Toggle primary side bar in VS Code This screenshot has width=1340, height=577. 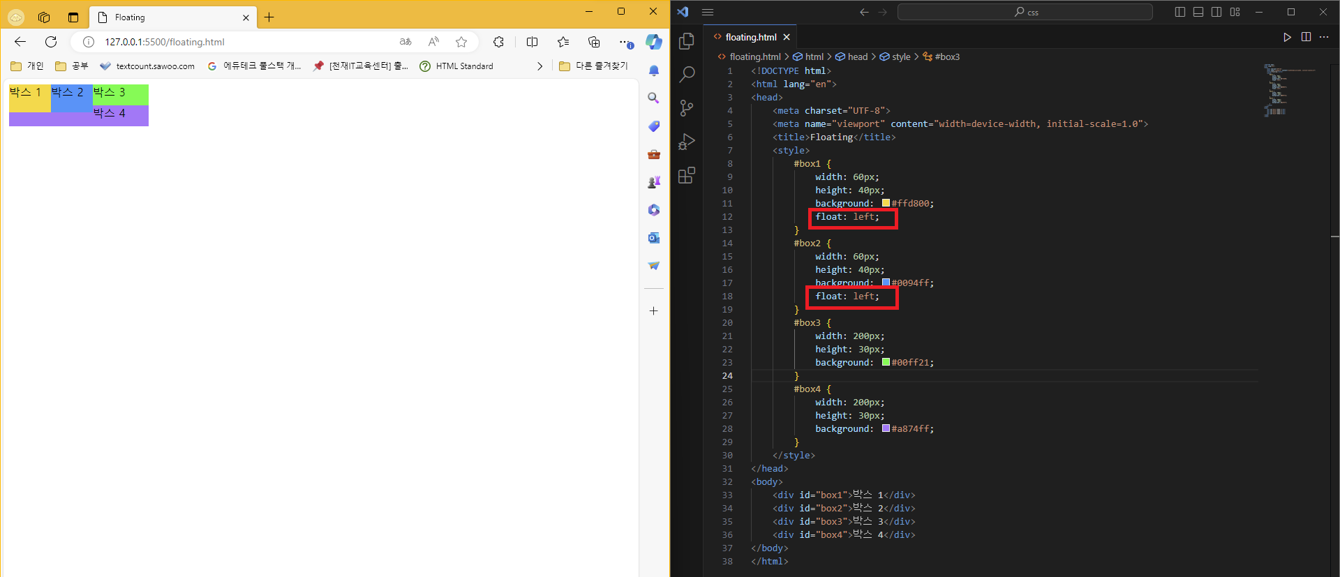click(x=1180, y=12)
